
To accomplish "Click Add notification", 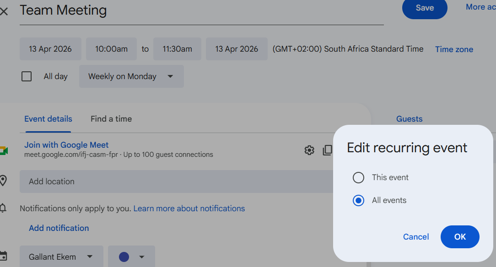I will tap(59, 228).
